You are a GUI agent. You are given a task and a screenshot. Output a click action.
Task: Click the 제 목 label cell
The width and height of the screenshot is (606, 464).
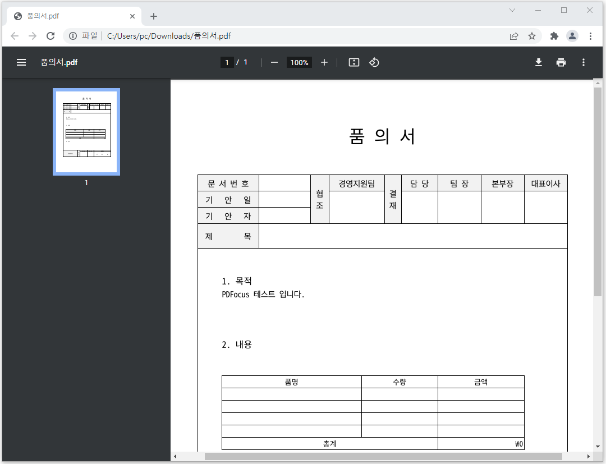coord(228,236)
